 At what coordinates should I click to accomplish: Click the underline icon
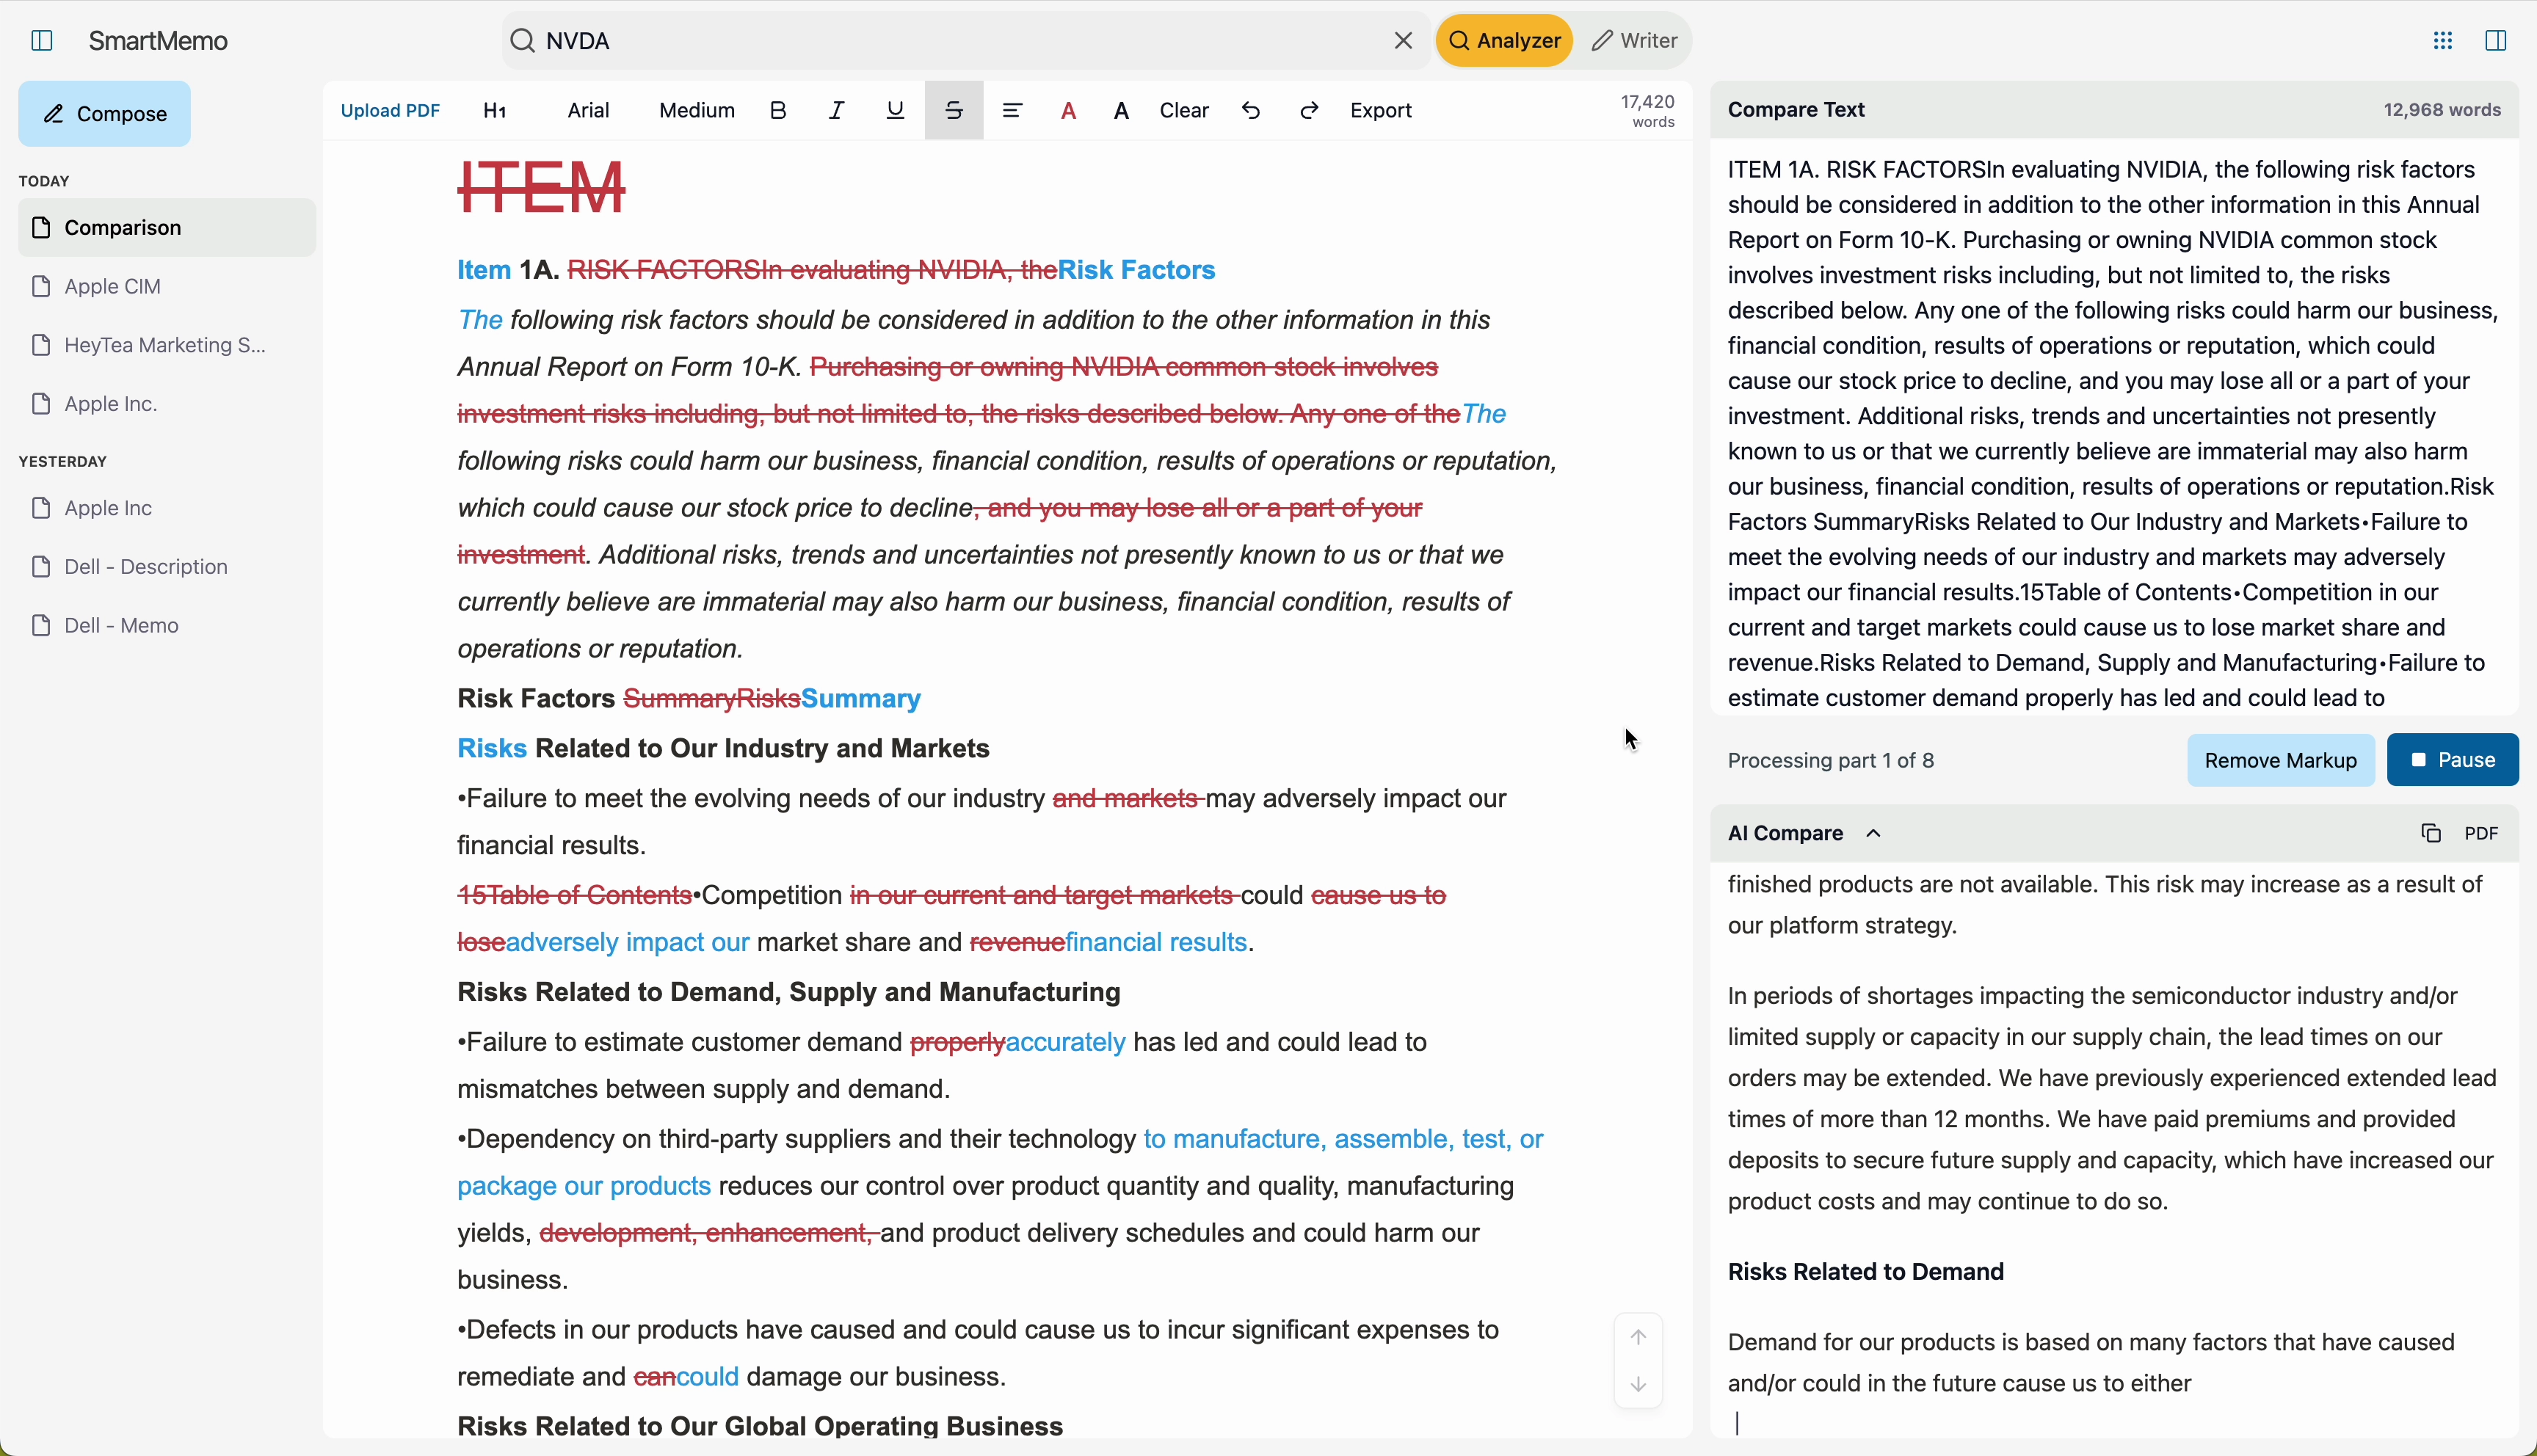[x=895, y=111]
